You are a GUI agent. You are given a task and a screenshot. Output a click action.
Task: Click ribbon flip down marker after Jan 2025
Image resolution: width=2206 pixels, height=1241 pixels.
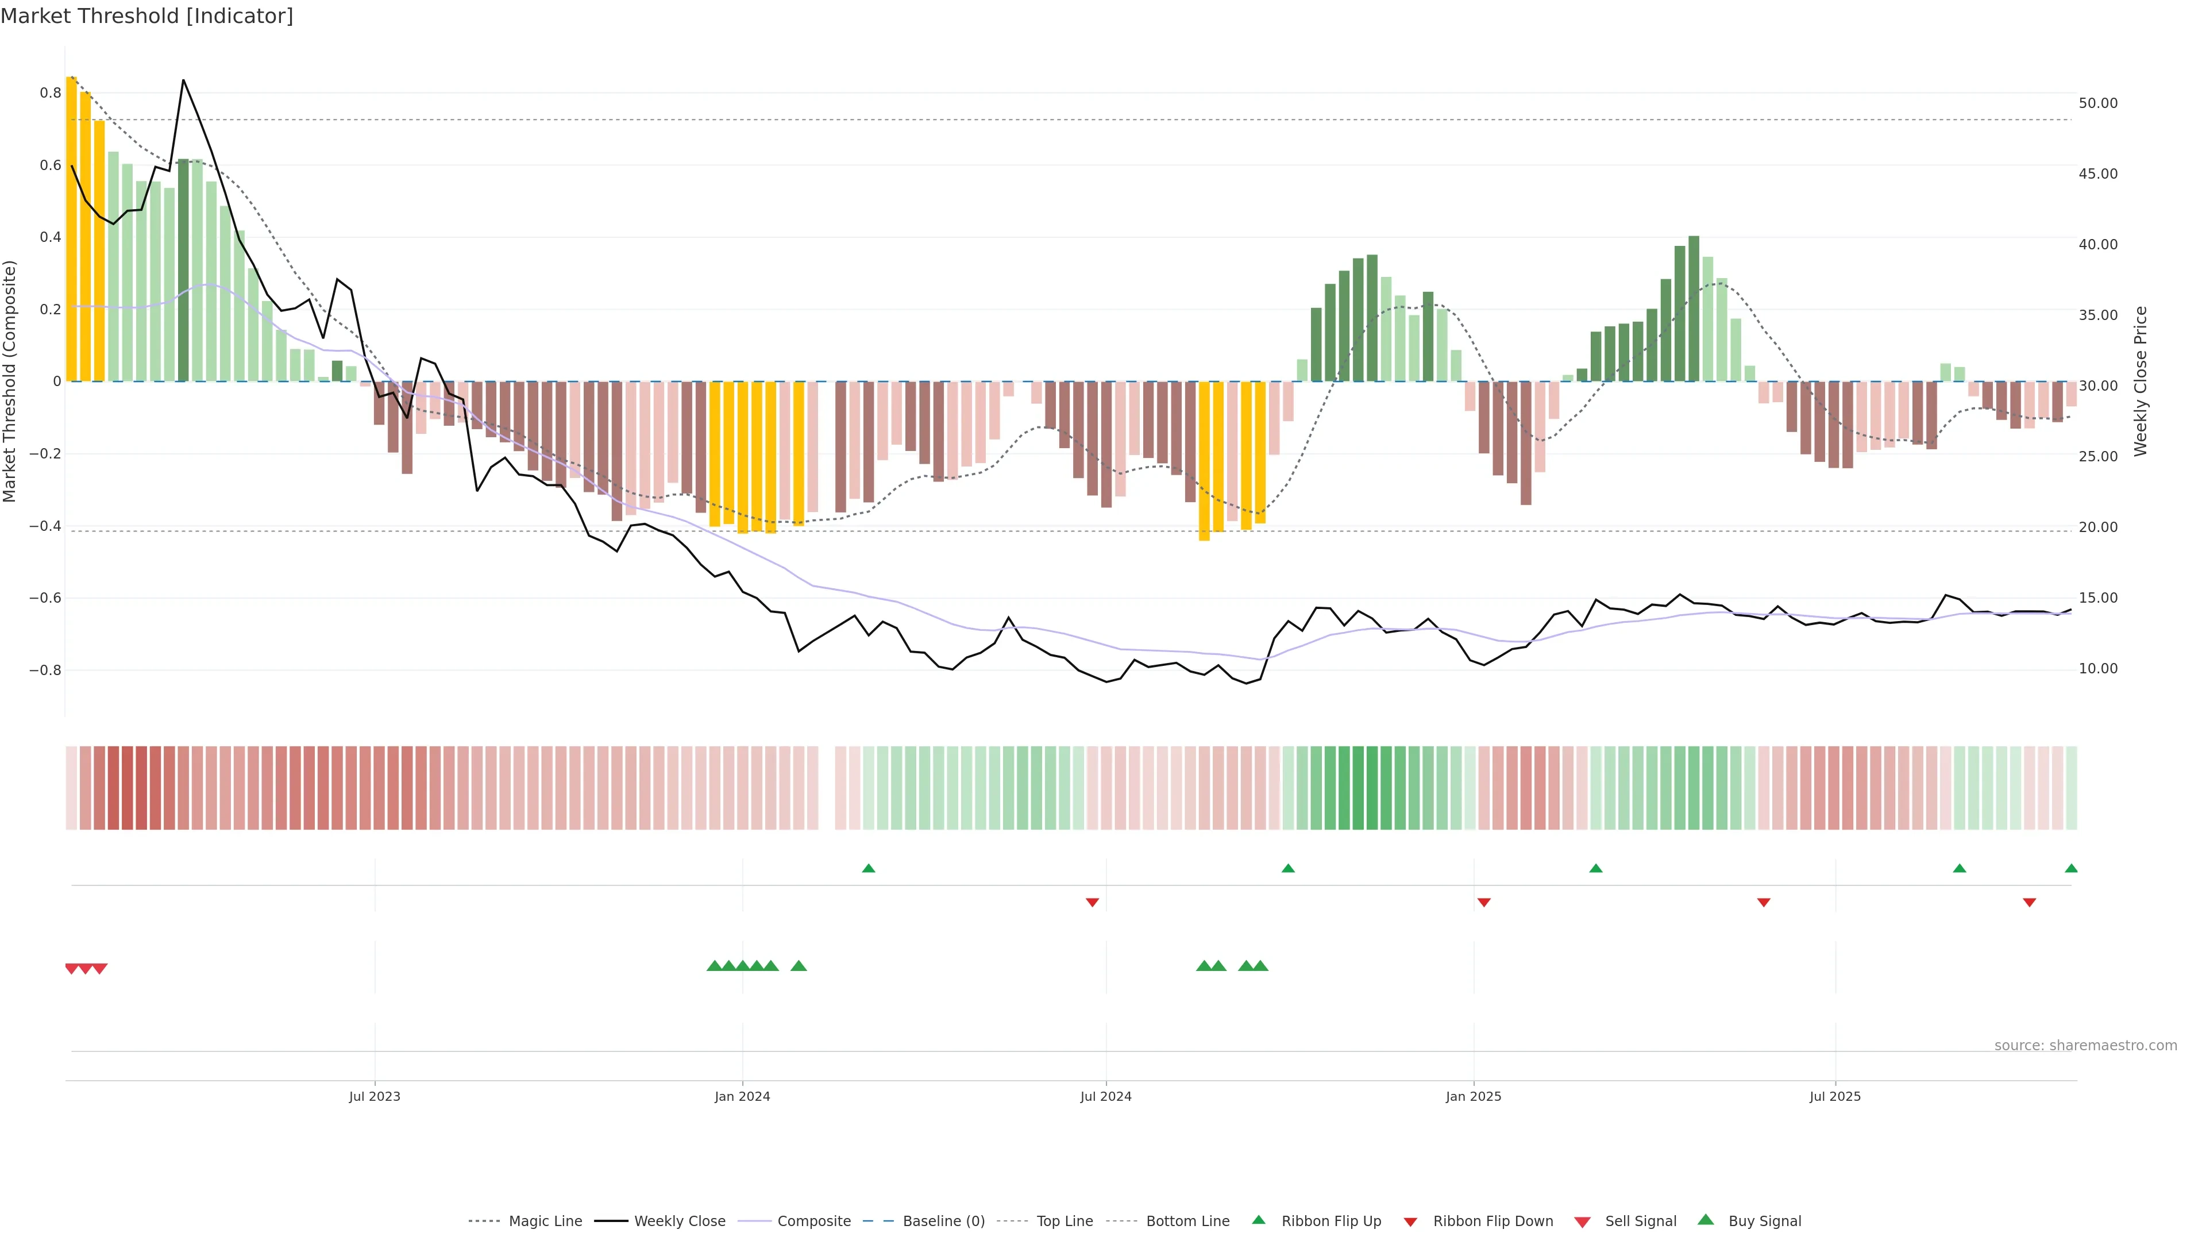click(x=1484, y=902)
